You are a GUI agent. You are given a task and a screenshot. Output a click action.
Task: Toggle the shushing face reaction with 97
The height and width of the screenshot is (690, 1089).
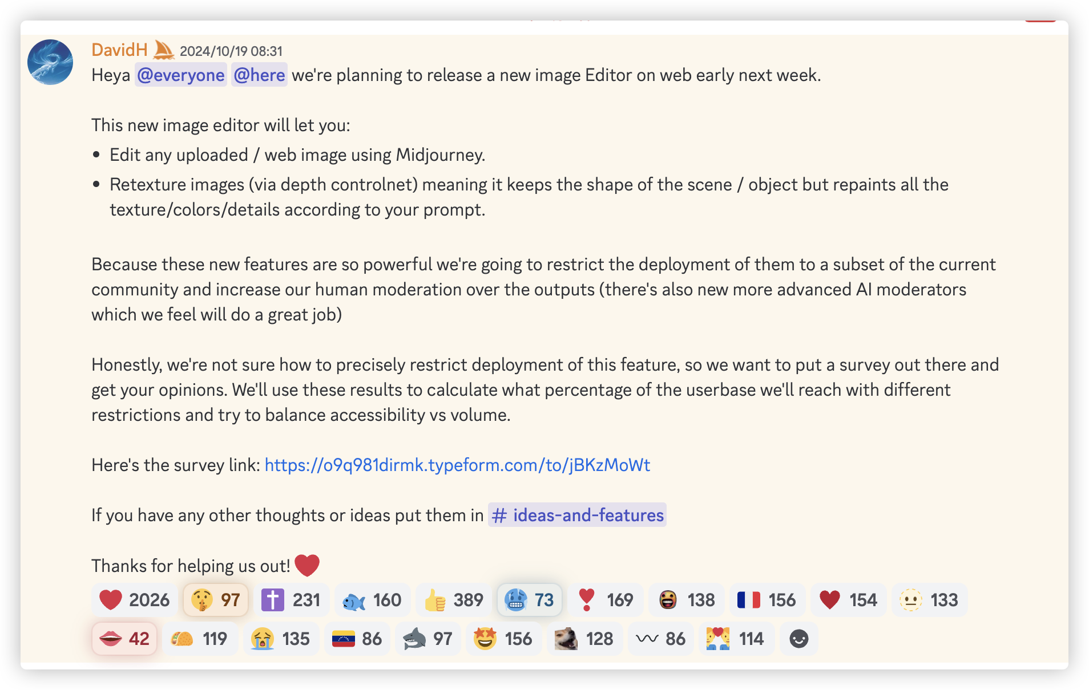click(216, 600)
